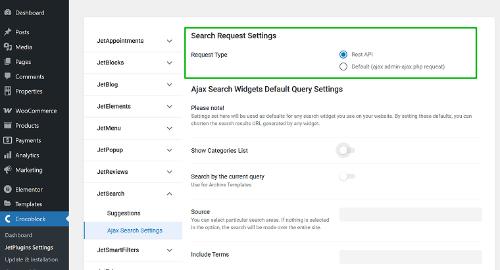Viewport: 500px width, 270px height.
Task: Expand the JetBlog section chevron
Action: (169, 84)
